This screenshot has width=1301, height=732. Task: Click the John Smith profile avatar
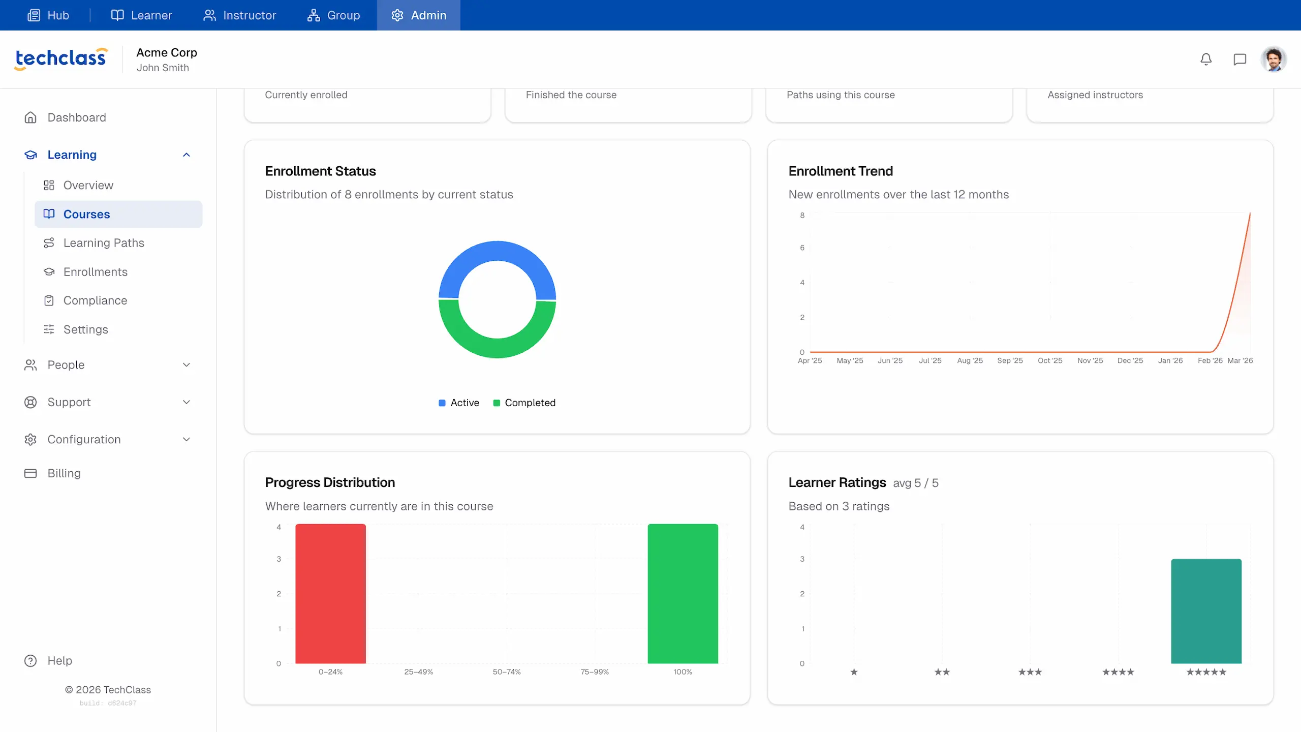click(1273, 59)
